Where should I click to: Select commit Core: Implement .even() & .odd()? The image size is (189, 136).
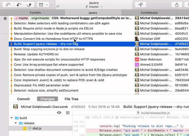click(x=99, y=80)
